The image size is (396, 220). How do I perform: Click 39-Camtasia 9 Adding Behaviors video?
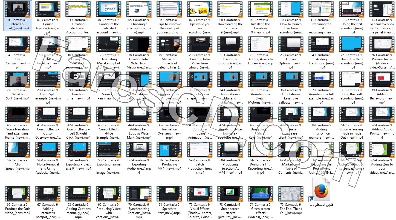pyautogui.click(x=382, y=88)
